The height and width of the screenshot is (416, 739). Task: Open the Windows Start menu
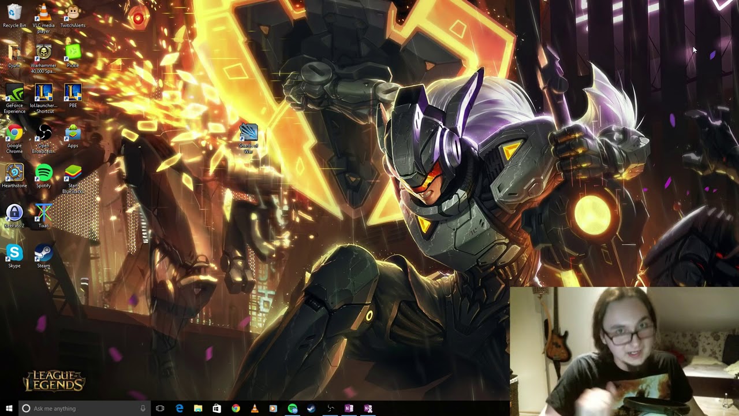pos(9,408)
